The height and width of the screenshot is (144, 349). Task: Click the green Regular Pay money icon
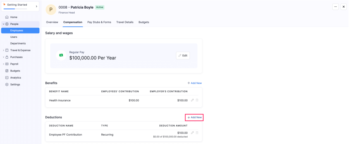point(61,55)
